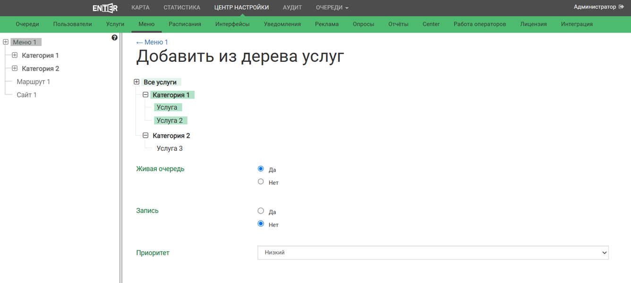This screenshot has height=283, width=631.
Task: Click the sidebar splitter bar
Action: coord(121,158)
